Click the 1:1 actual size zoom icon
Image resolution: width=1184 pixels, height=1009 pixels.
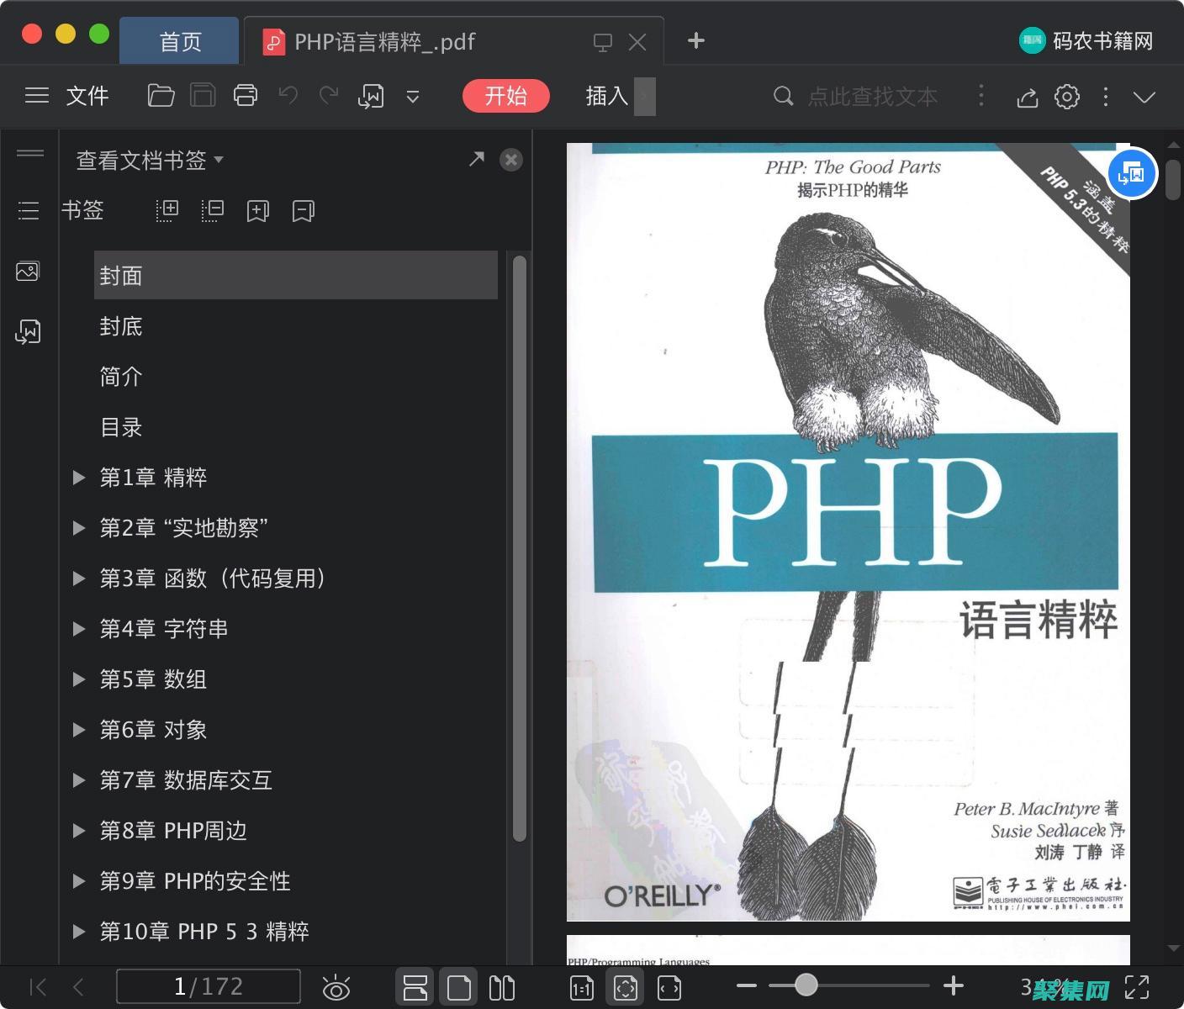coord(581,986)
